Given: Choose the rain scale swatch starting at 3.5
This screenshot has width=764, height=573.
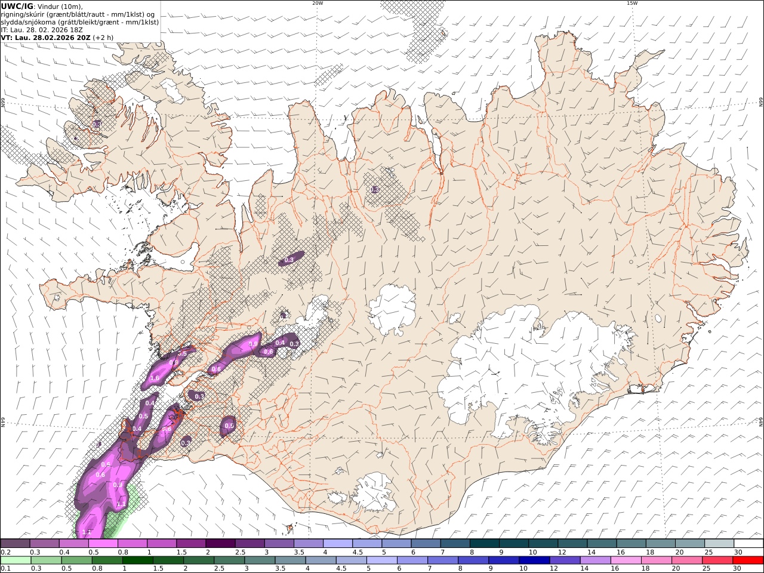Looking at the screenshot, I should 289,560.
